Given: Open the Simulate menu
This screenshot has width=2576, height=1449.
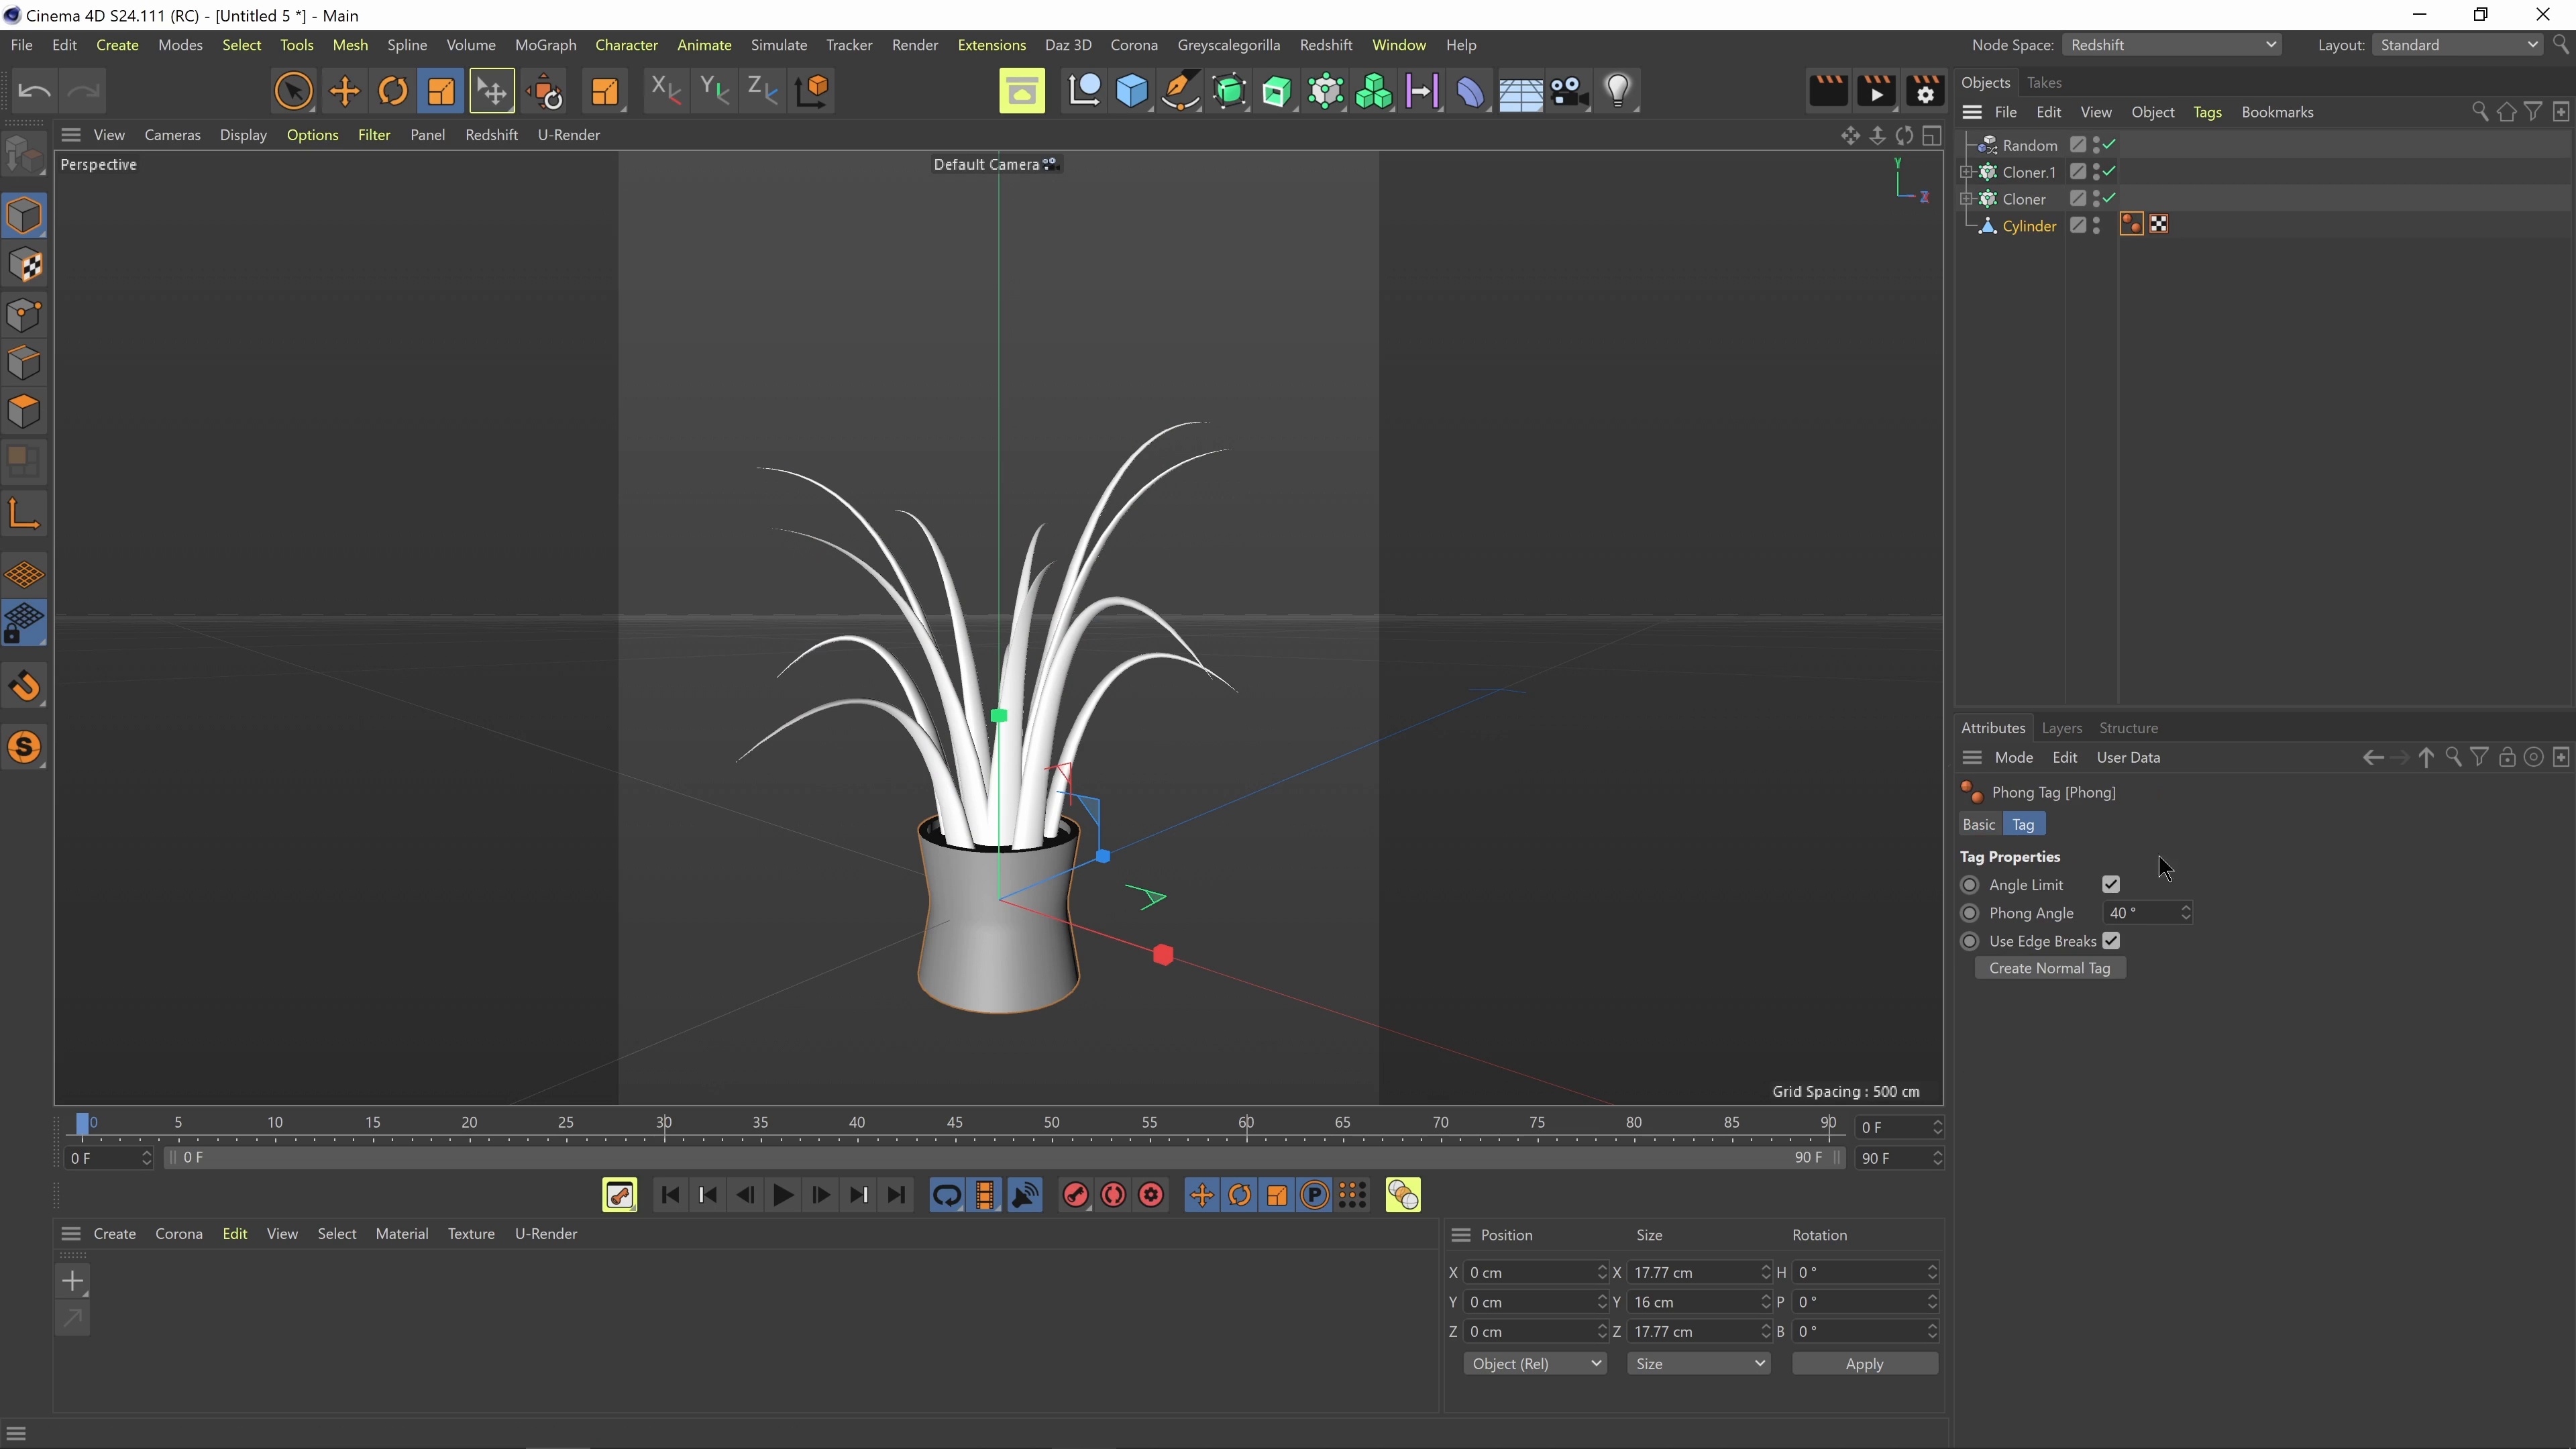Looking at the screenshot, I should (778, 45).
